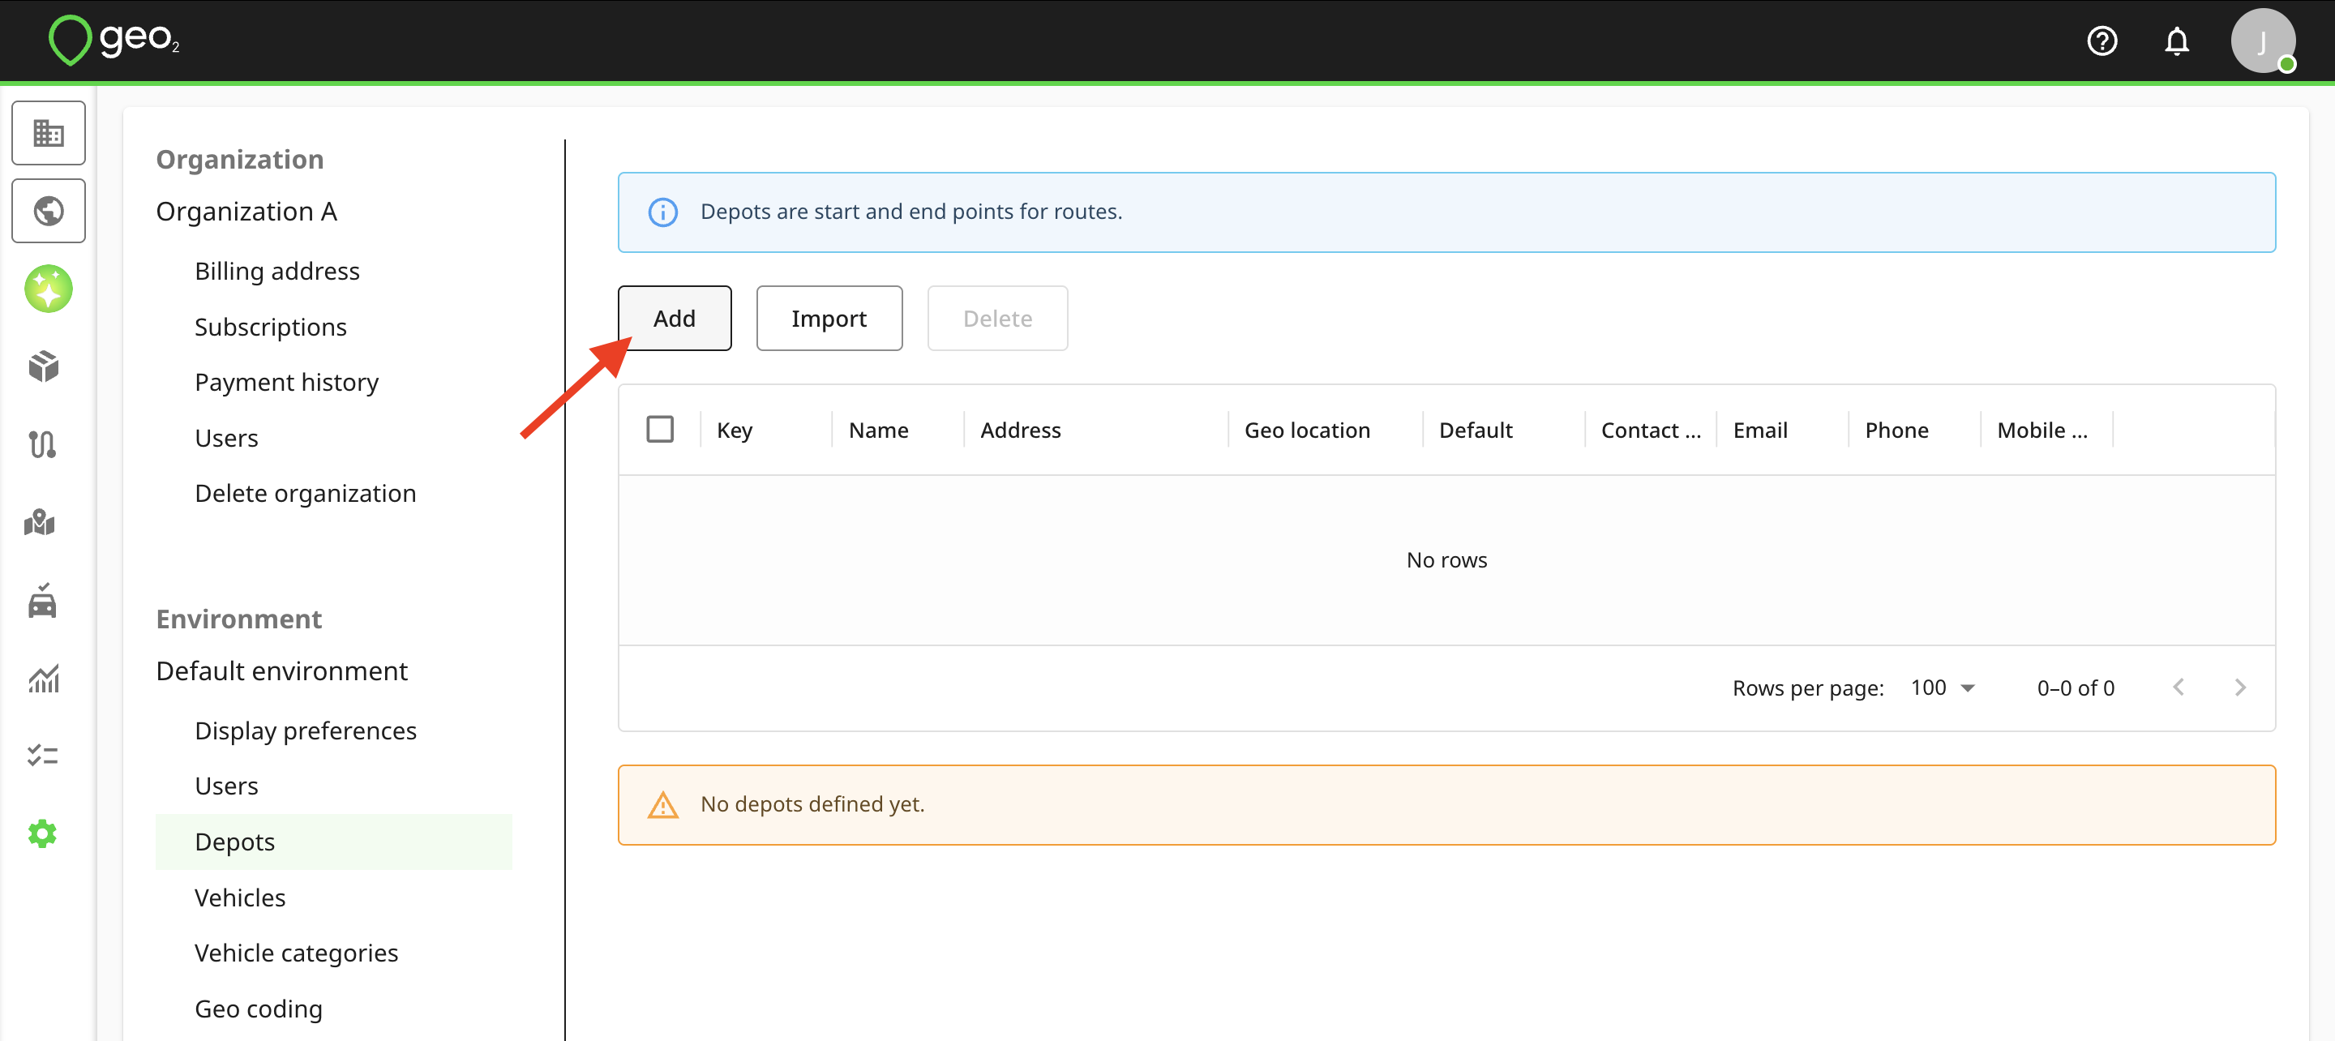Click the warning triangle icon

662,805
